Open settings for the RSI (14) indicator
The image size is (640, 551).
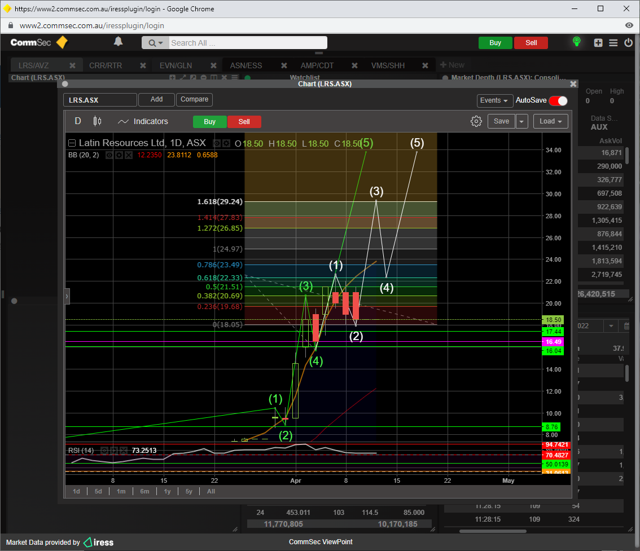pyautogui.click(x=114, y=451)
